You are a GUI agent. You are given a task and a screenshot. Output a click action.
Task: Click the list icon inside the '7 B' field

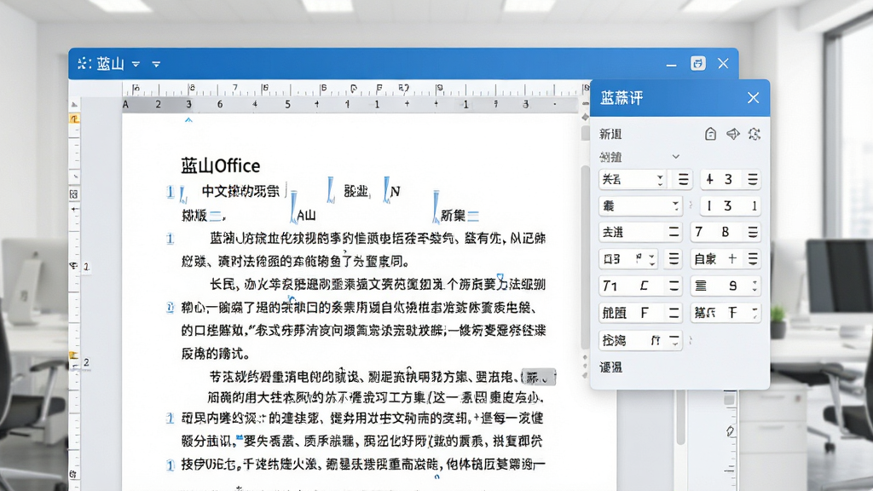[x=753, y=232]
